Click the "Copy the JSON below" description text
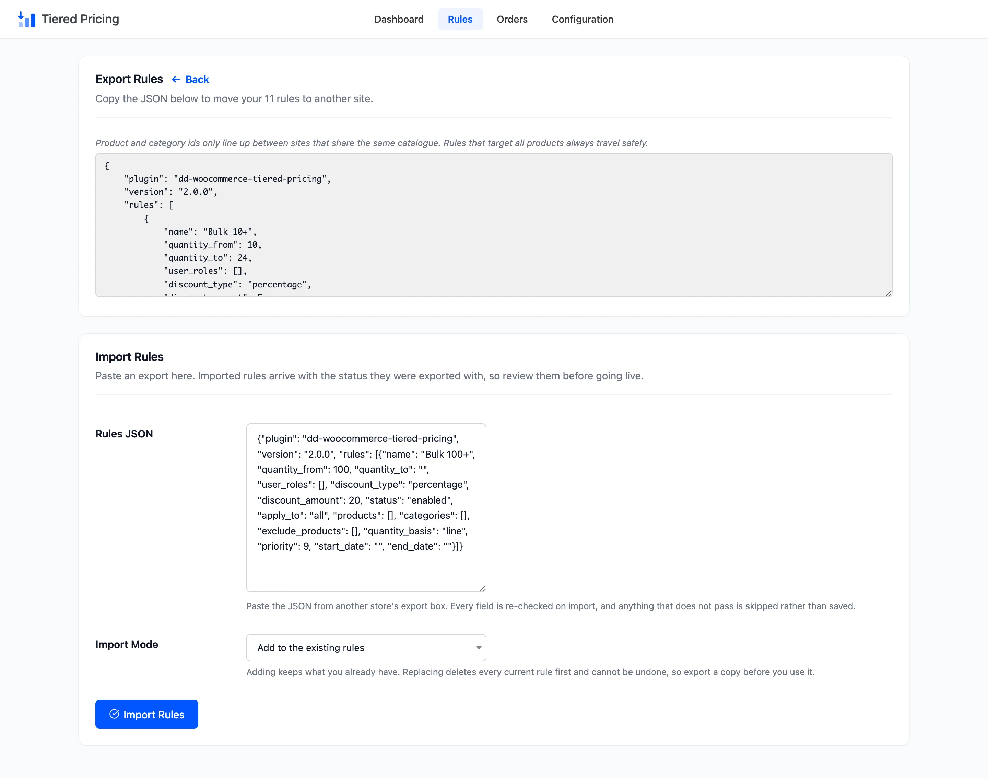 click(234, 99)
